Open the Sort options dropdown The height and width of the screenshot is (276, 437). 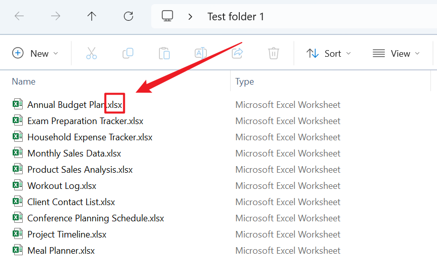[x=329, y=53]
